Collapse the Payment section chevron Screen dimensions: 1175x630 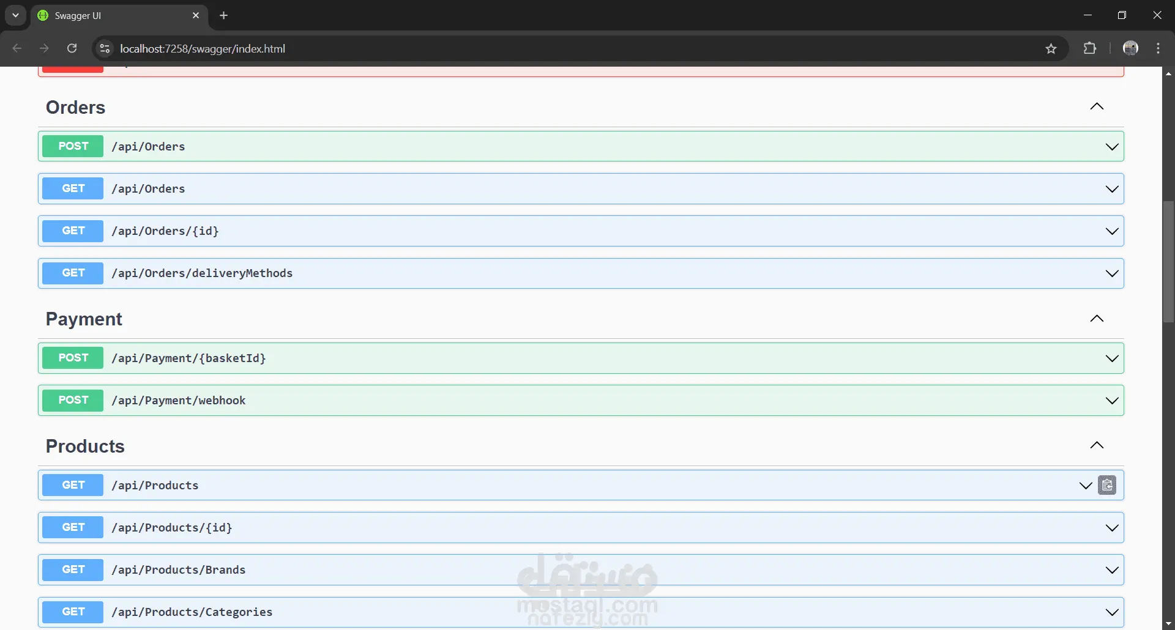(1097, 319)
